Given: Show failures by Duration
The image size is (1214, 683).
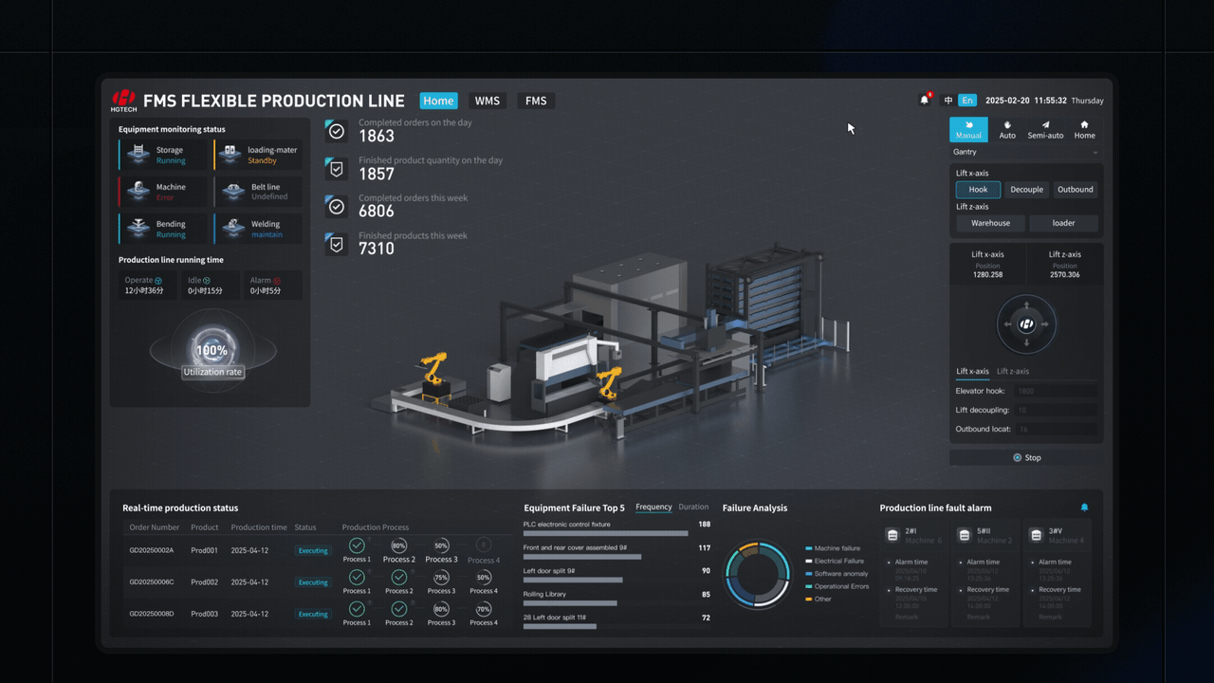Looking at the screenshot, I should (x=693, y=507).
